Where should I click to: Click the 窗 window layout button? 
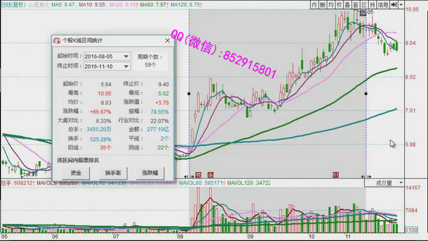tap(356, 5)
